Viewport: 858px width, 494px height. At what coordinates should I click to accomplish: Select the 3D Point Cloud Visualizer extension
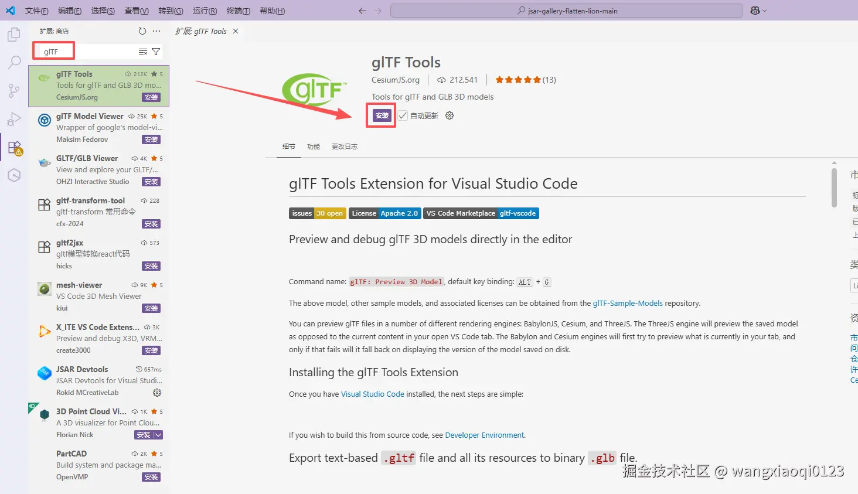coord(98,423)
